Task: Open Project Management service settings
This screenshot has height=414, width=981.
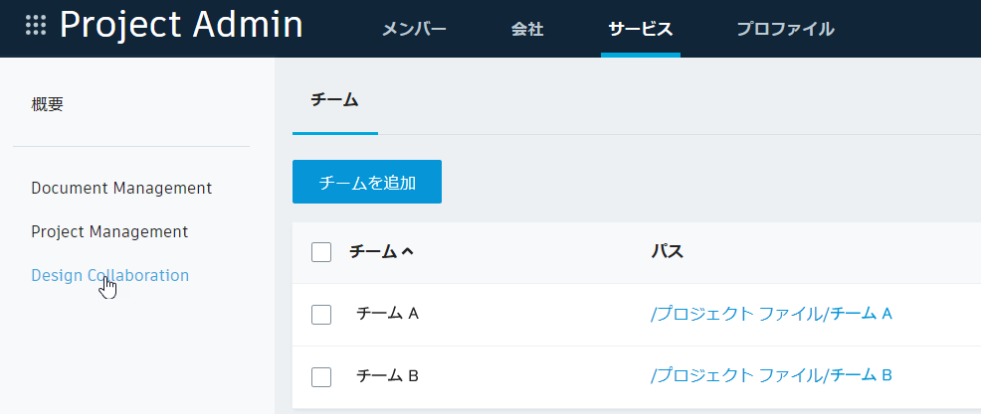Action: [x=109, y=231]
